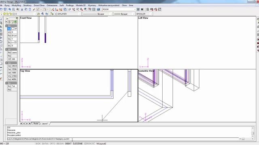Click M:Layout1 in the status bar

[101, 143]
